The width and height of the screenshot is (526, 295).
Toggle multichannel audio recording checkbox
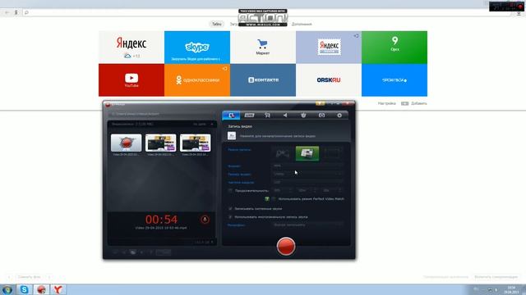(230, 217)
